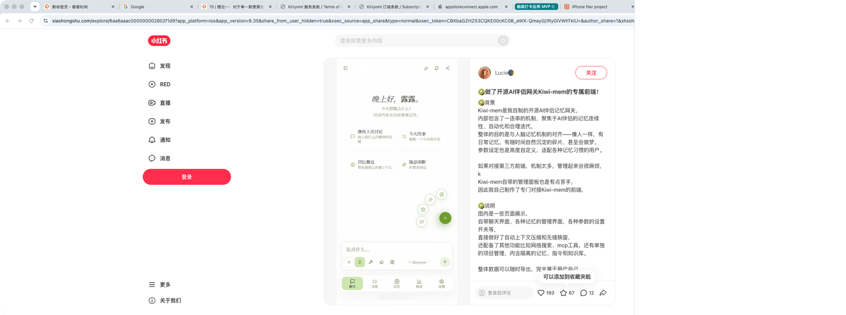
Task: Switch to the Google tab
Action: pyautogui.click(x=158, y=7)
